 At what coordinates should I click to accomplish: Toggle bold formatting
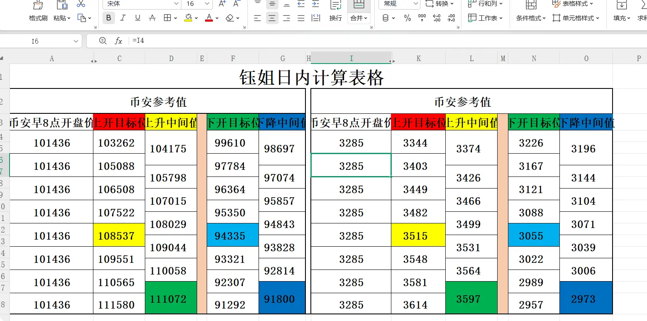(109, 18)
